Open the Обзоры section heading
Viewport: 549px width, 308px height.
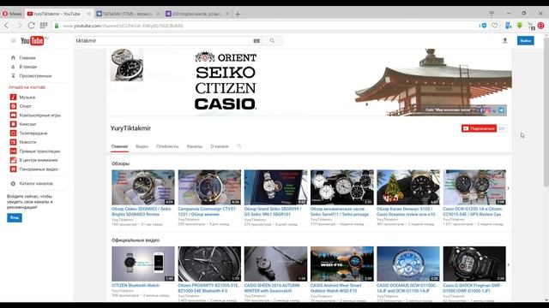[x=120, y=163]
